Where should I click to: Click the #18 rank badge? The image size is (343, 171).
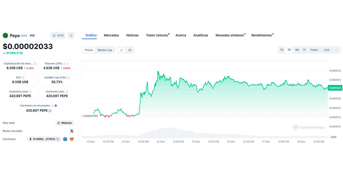[32, 36]
